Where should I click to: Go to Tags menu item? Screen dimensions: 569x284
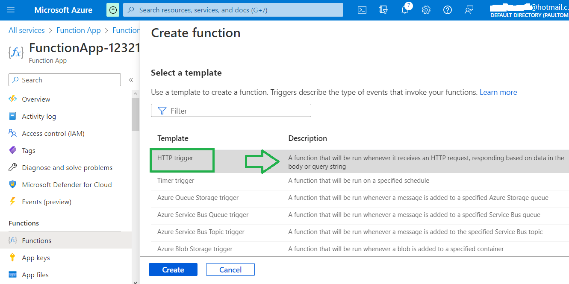click(x=29, y=150)
